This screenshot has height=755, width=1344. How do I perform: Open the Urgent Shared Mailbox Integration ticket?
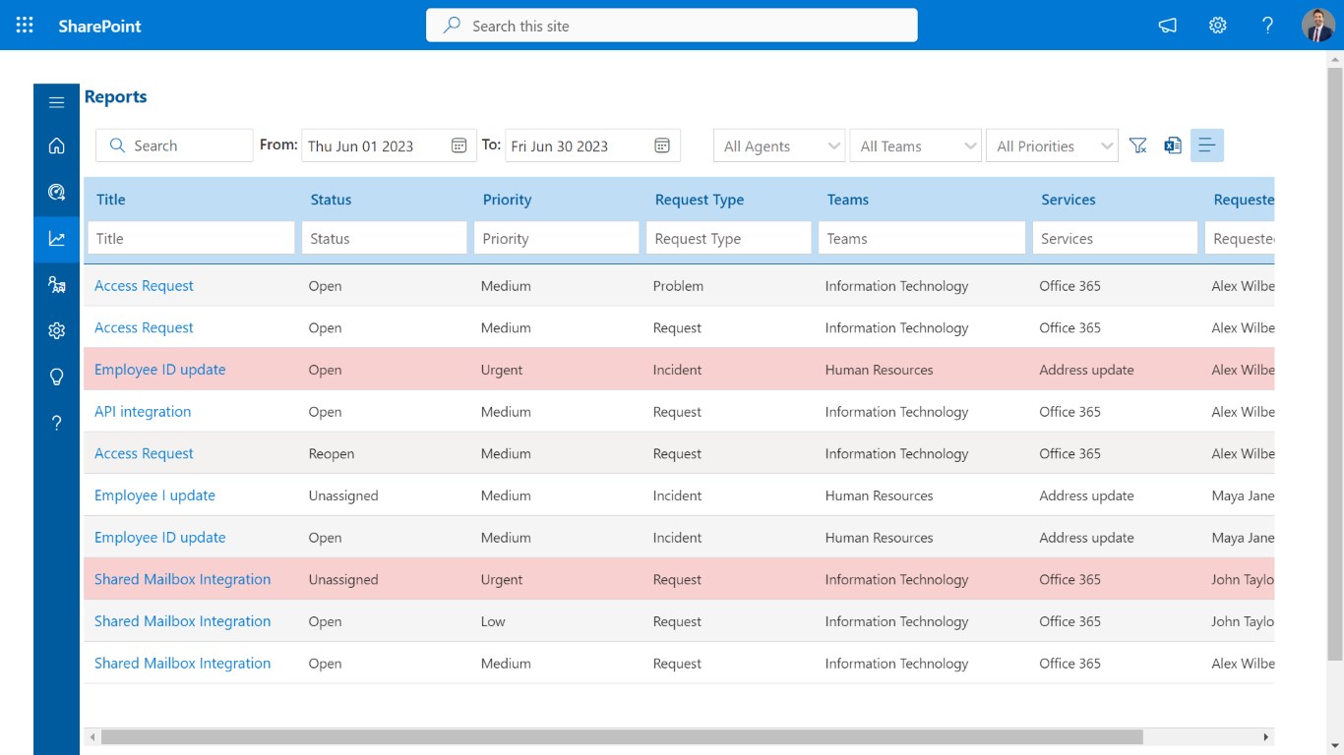[182, 580]
